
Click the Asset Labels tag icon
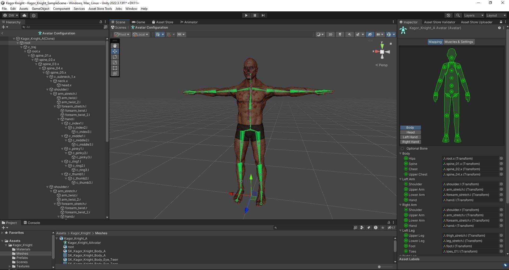505,265
